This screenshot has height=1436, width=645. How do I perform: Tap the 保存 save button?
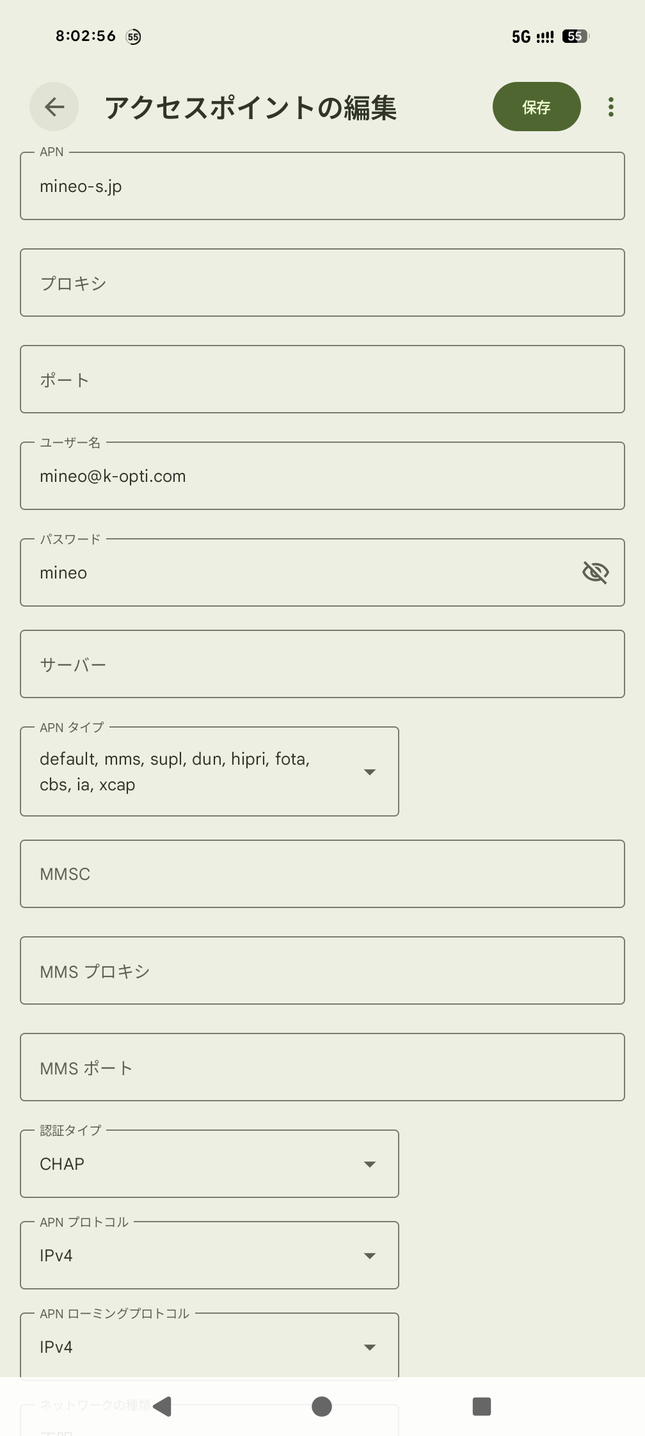click(536, 107)
